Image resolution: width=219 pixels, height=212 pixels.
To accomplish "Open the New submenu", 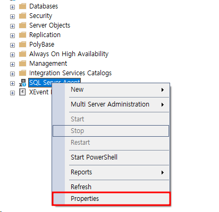I will click(111, 90).
